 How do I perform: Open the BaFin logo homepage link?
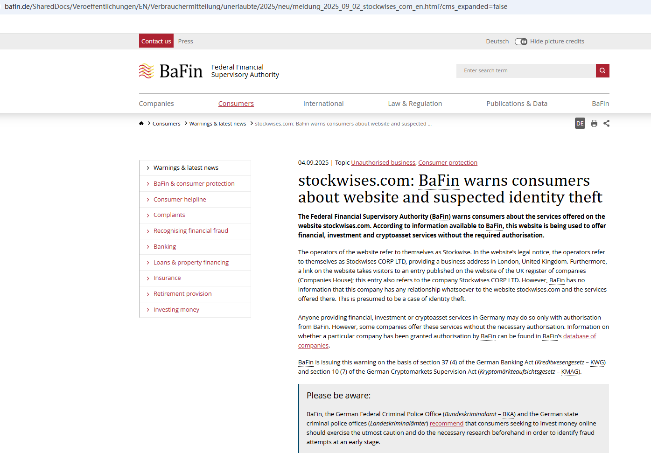(171, 71)
